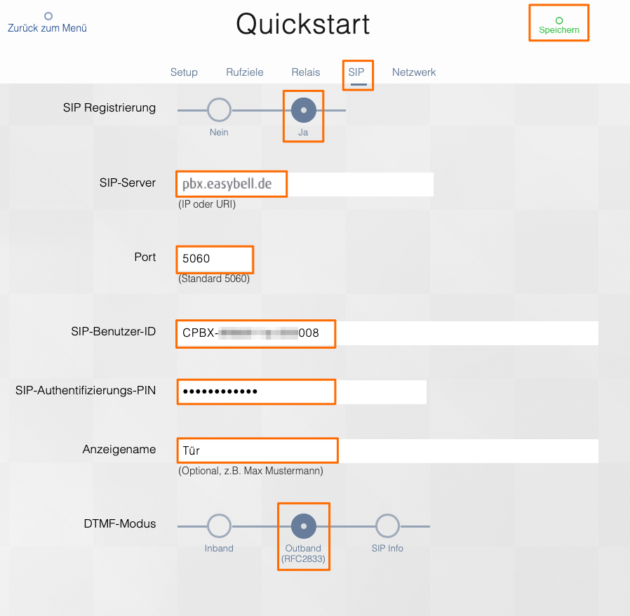This screenshot has width=630, height=616.
Task: Set SIP Registrierung to Ja
Action: [x=303, y=110]
